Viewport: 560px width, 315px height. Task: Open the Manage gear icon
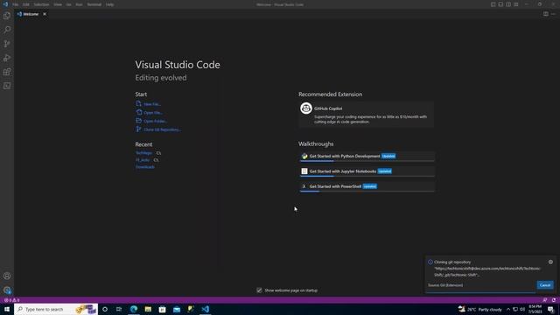[7, 290]
